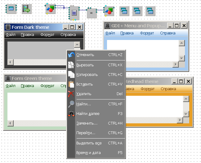Click the red X Delete icon
This screenshot has height=163, width=201.
[71, 94]
